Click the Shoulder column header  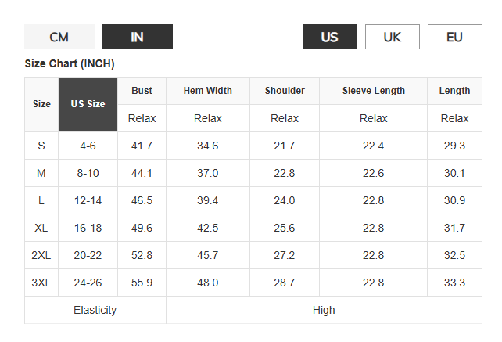click(x=285, y=91)
